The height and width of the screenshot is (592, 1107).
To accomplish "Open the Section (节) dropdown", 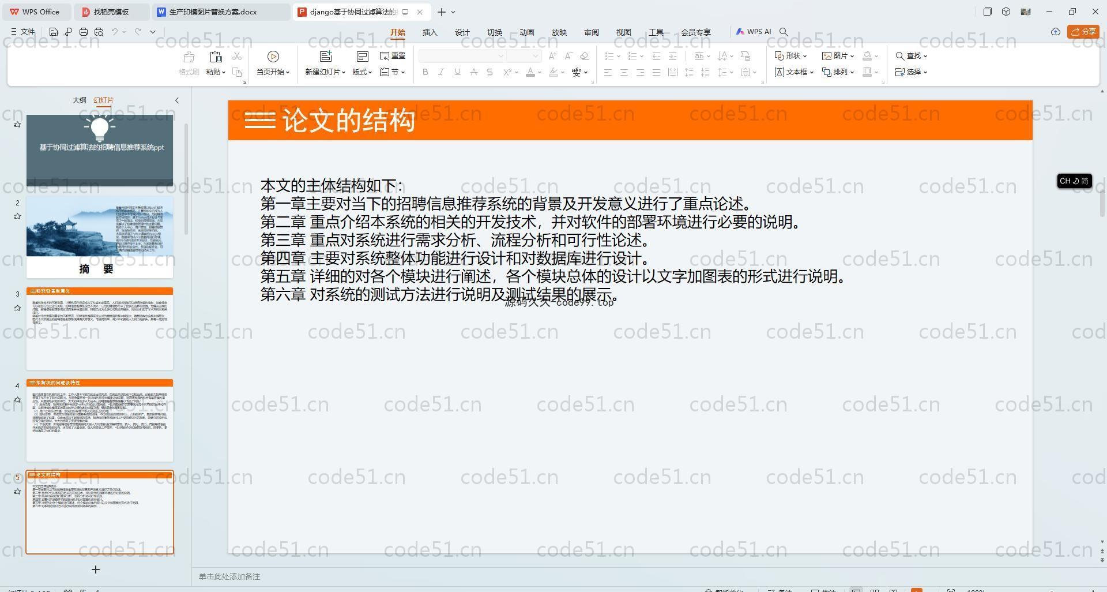I will tap(393, 72).
